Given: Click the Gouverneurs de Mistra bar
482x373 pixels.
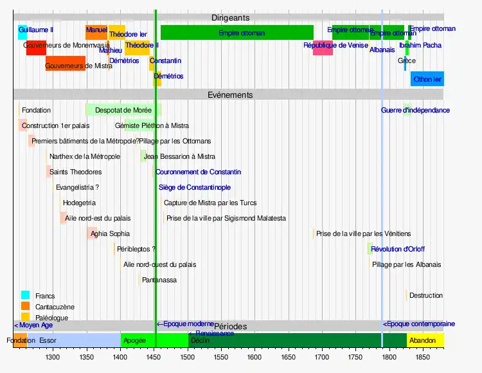Looking at the screenshot, I should (65, 64).
